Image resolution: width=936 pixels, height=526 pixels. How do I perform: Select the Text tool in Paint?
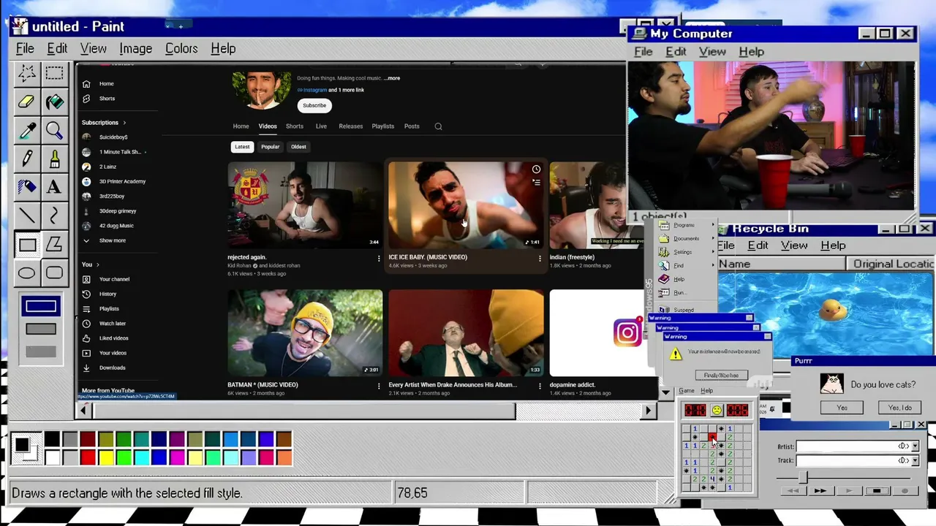click(54, 187)
